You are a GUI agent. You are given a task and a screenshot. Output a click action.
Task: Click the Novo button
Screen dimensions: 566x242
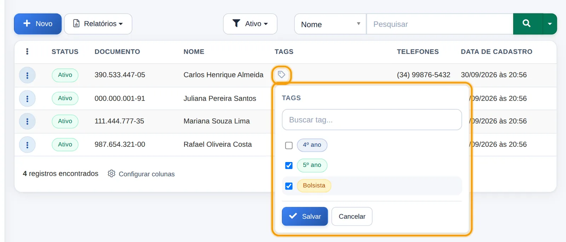click(x=38, y=24)
